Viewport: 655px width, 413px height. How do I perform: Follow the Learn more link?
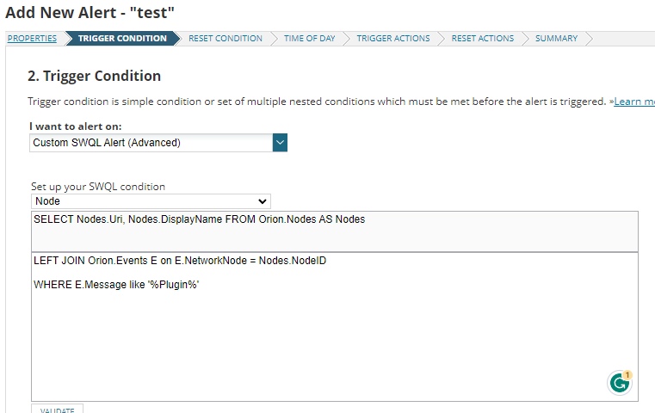(635, 102)
